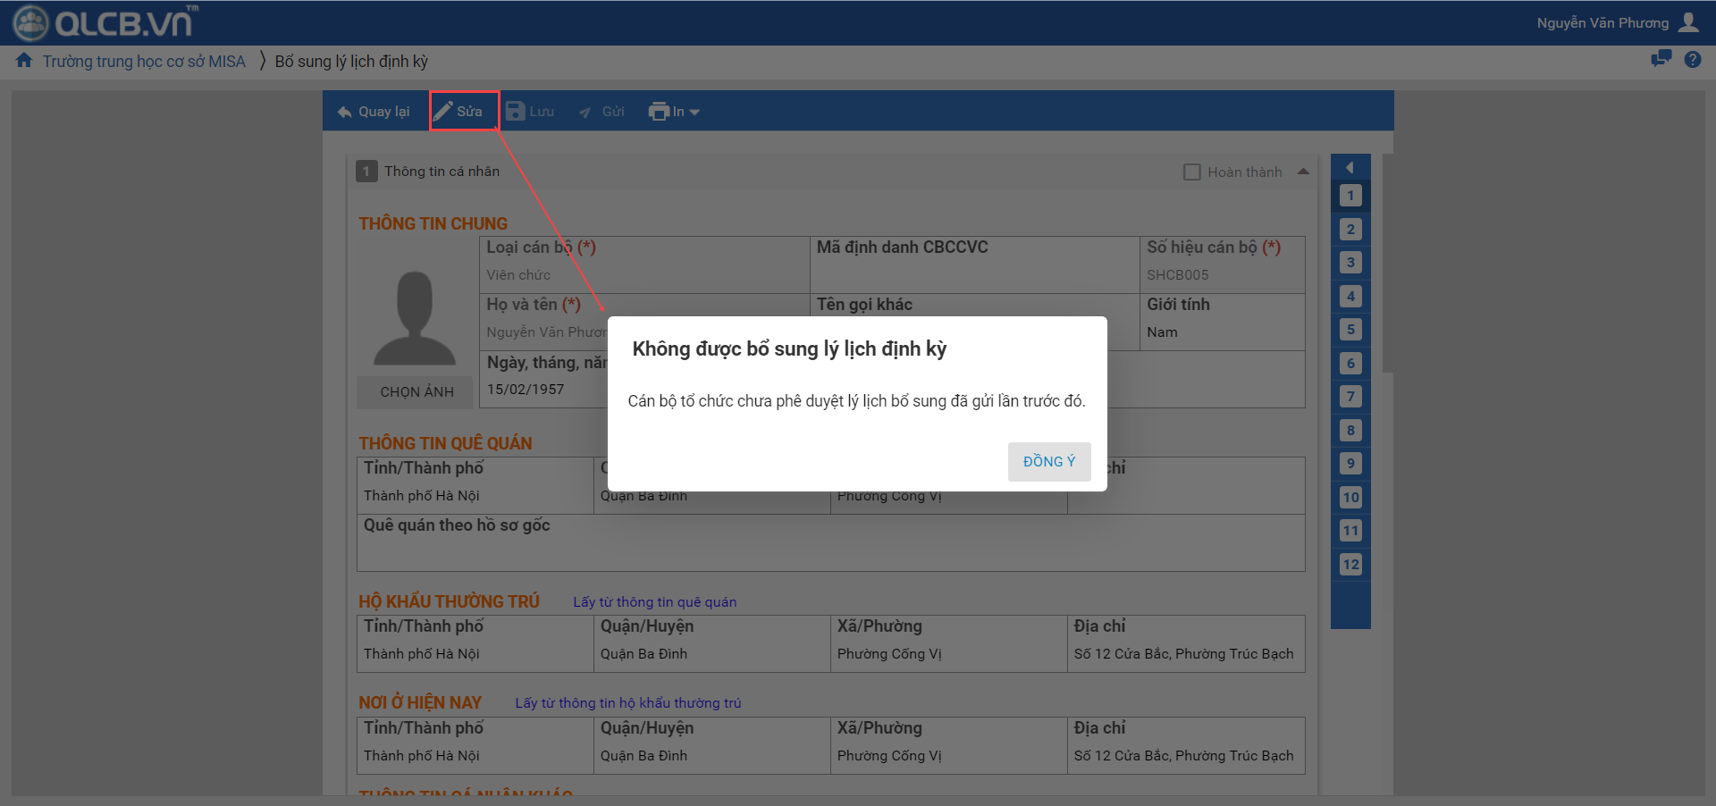
Task: Jump to section 2 in sidebar
Action: point(1350,229)
